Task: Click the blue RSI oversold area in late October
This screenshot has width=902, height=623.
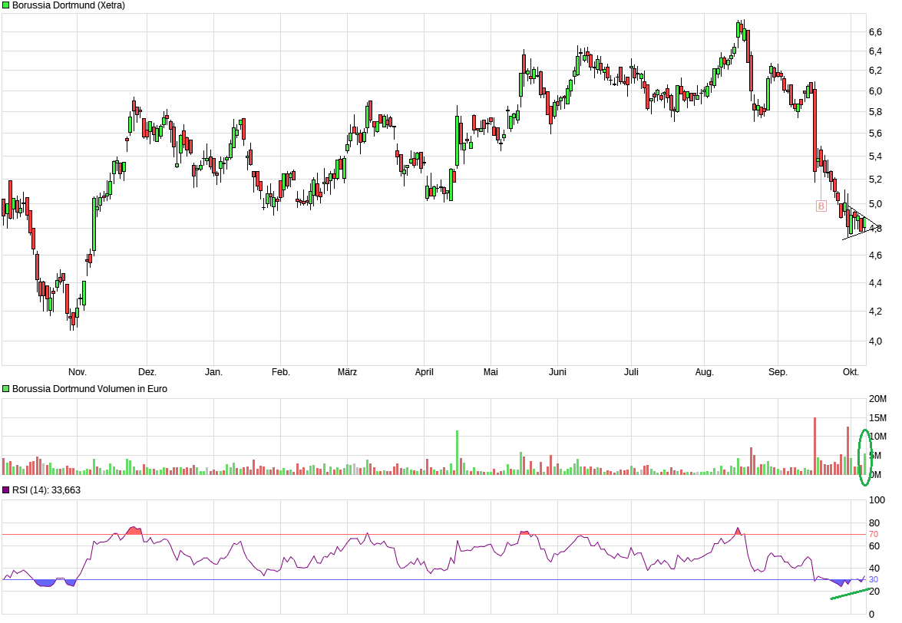Action: tap(45, 583)
